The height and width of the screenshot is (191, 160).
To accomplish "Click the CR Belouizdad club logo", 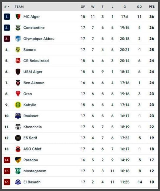I will point(18,61).
